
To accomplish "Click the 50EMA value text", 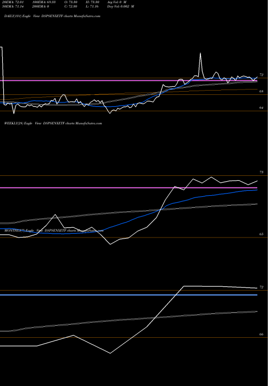I will tap(13, 6).
